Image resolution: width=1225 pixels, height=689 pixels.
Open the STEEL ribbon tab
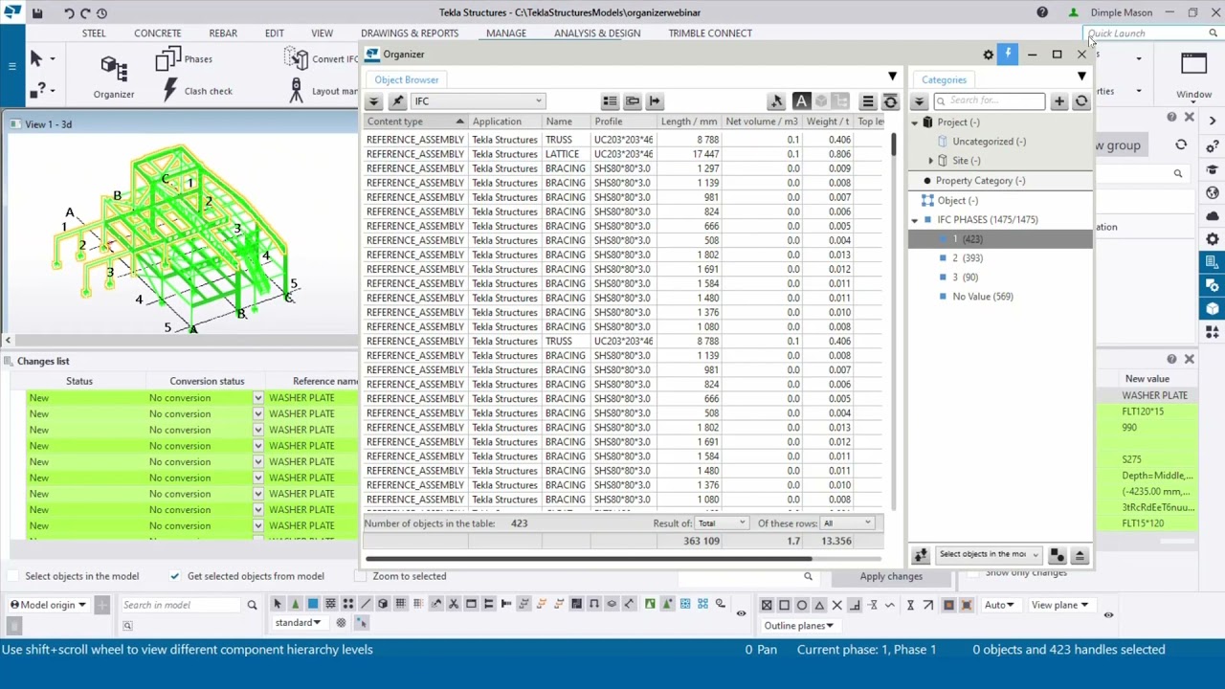tap(94, 33)
